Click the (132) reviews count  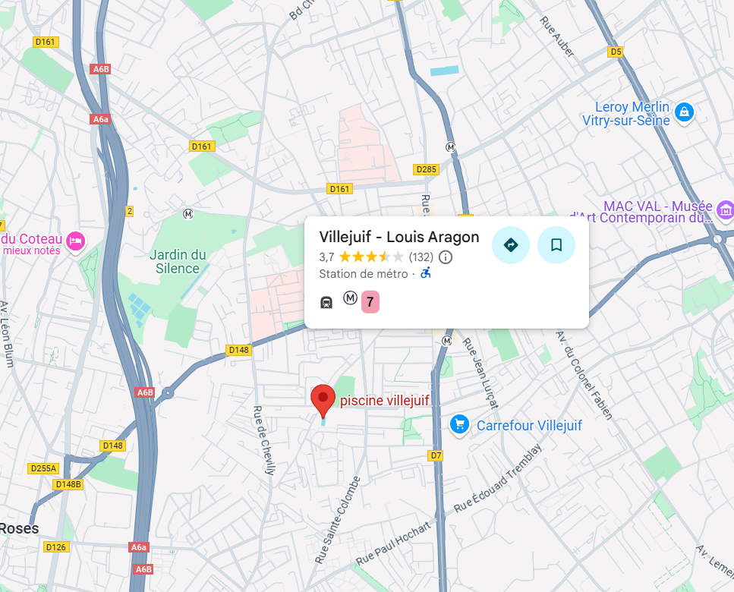pos(421,257)
